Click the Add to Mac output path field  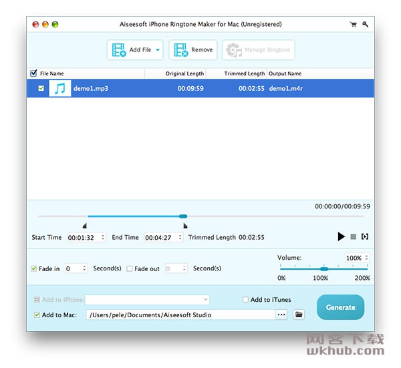[180, 315]
